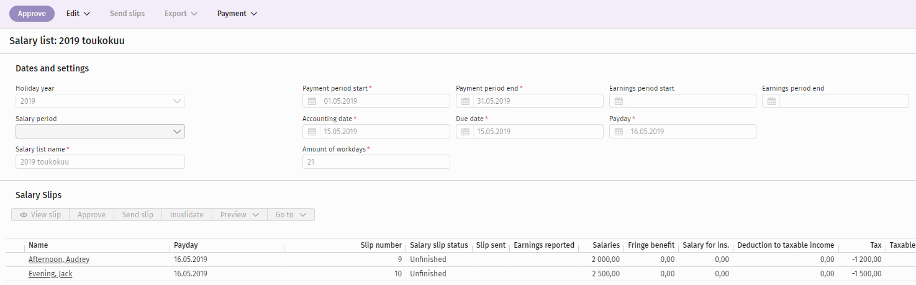Click calendar icon for Payday

click(619, 132)
